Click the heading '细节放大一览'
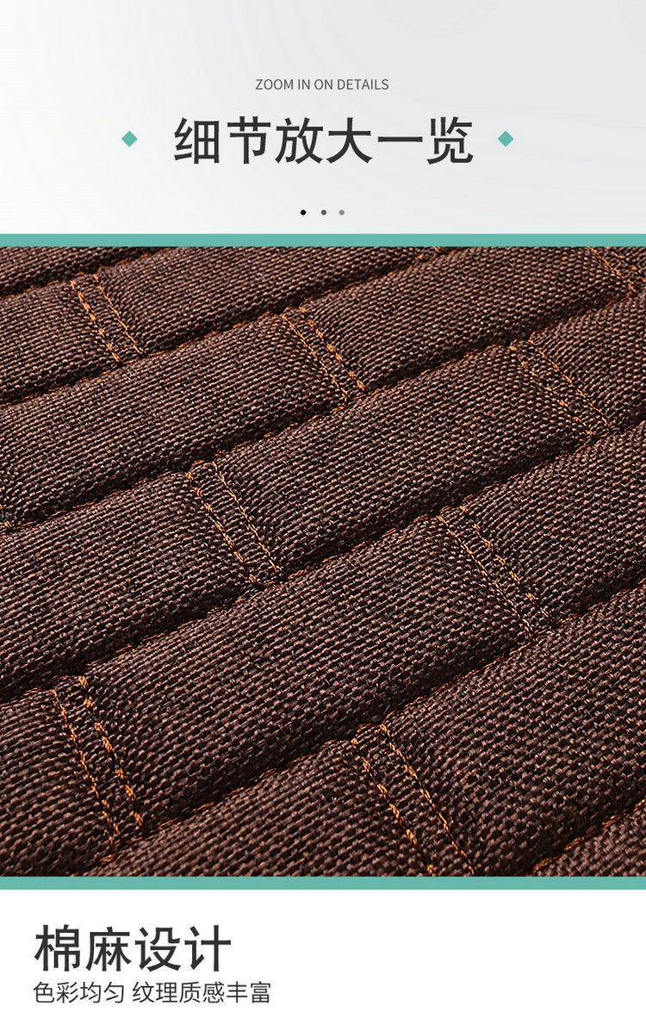646x1031 pixels. (x=323, y=140)
